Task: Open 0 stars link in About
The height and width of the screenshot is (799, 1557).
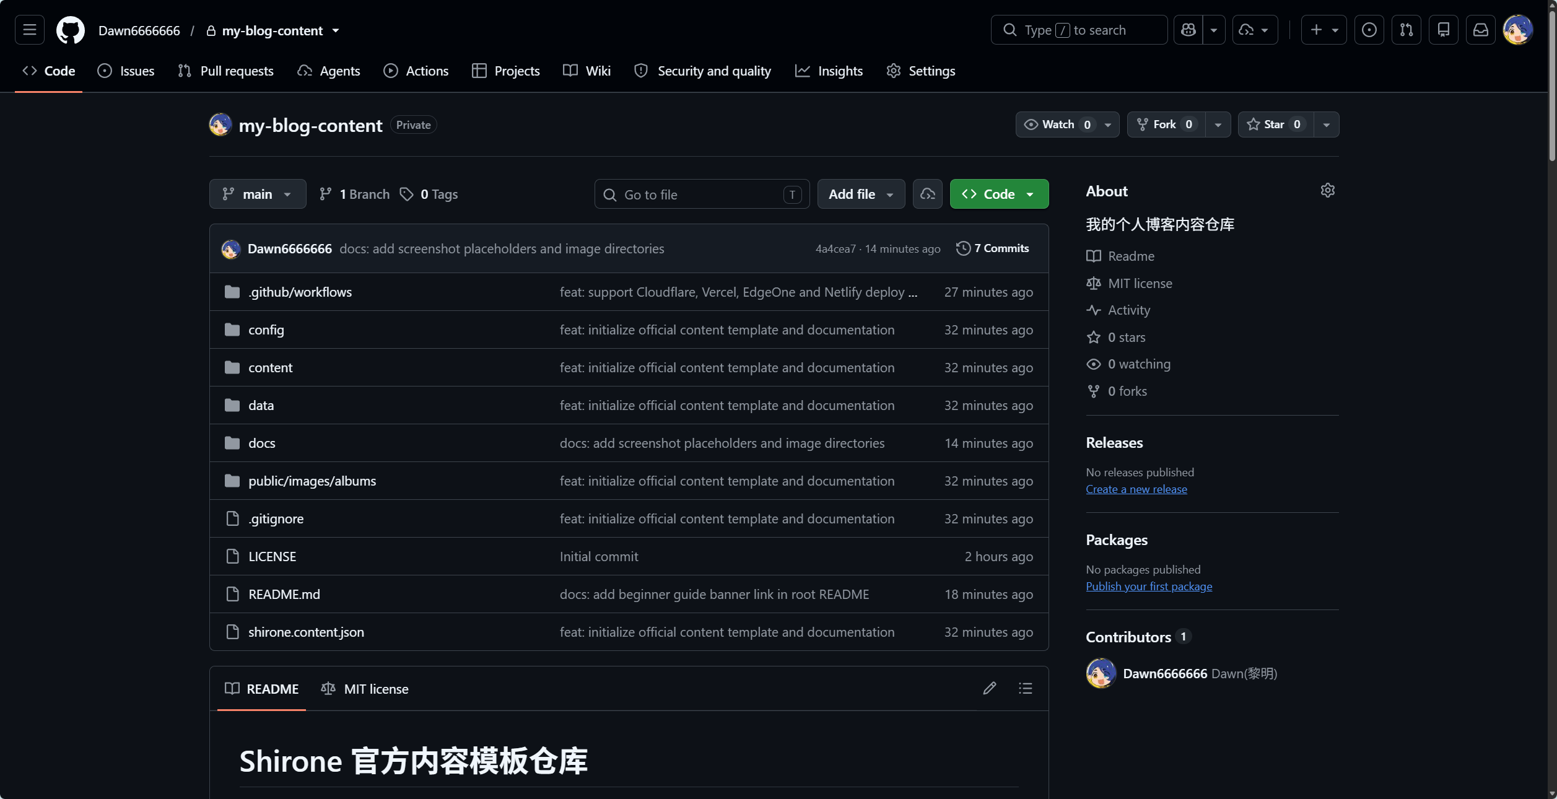Action: coord(1115,337)
